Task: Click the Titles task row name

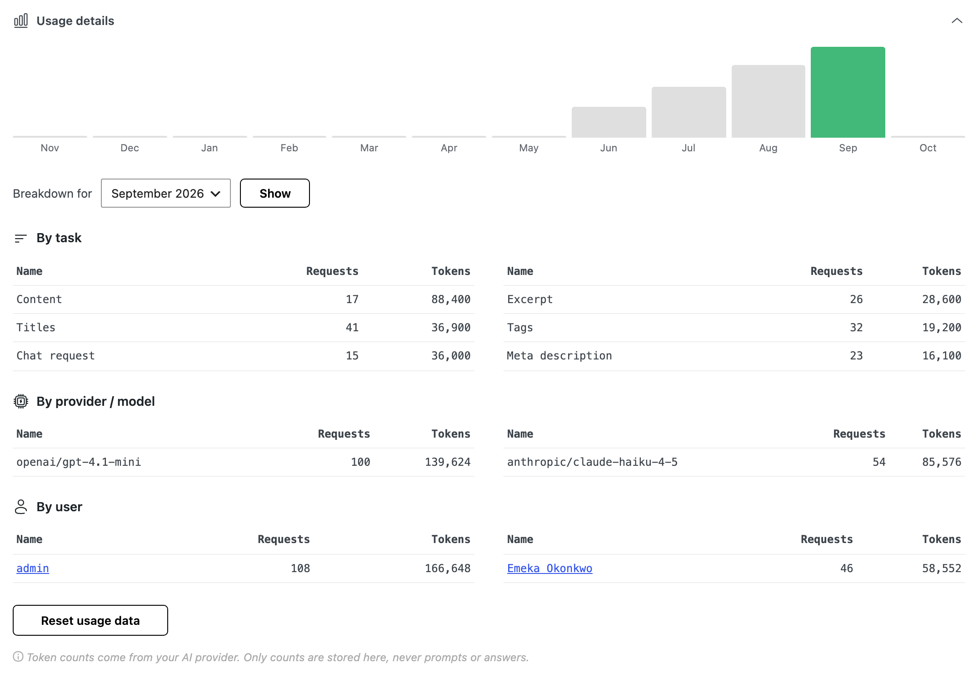Action: (x=36, y=328)
